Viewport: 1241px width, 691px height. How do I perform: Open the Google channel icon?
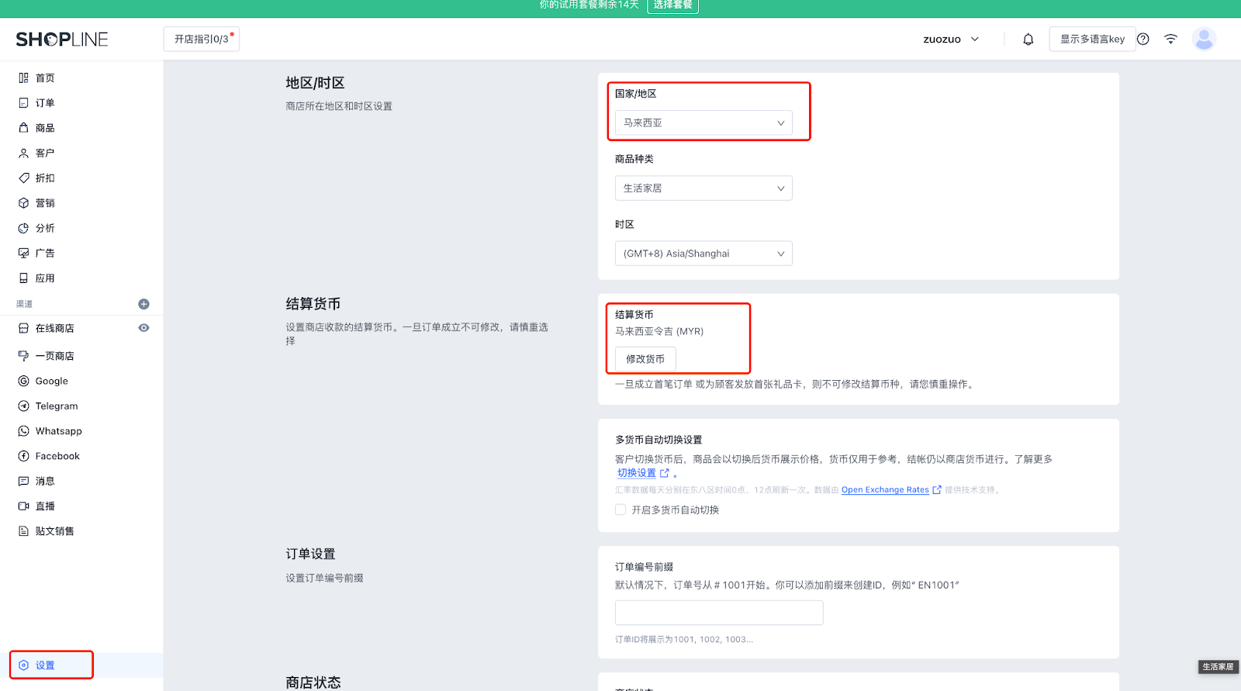pos(24,381)
